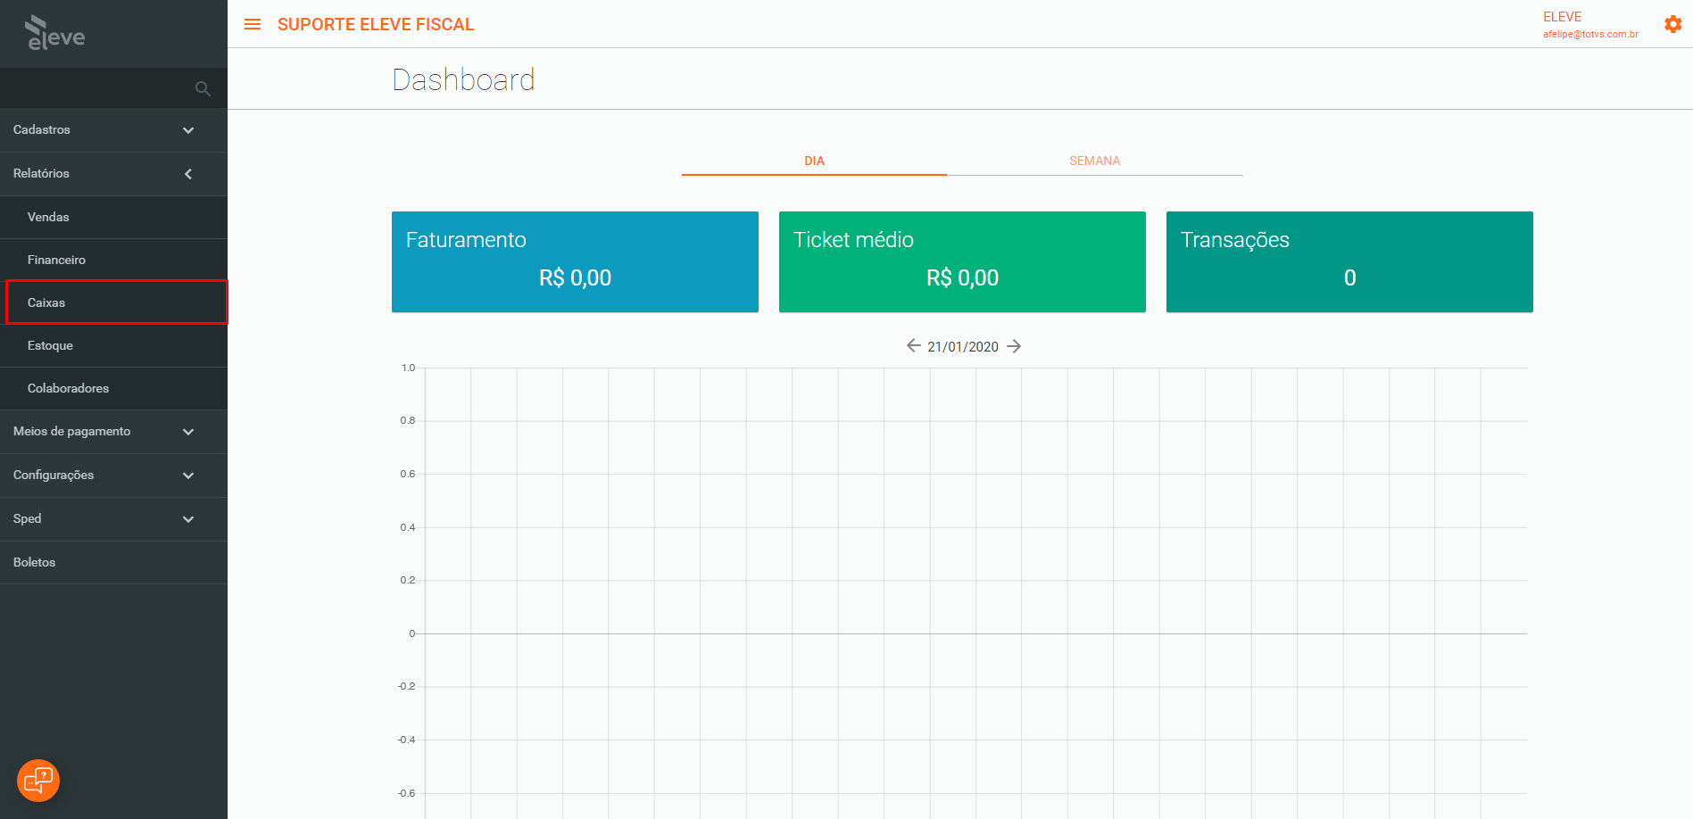Image resolution: width=1693 pixels, height=819 pixels.
Task: Click the Dashboard heading
Action: point(463,79)
